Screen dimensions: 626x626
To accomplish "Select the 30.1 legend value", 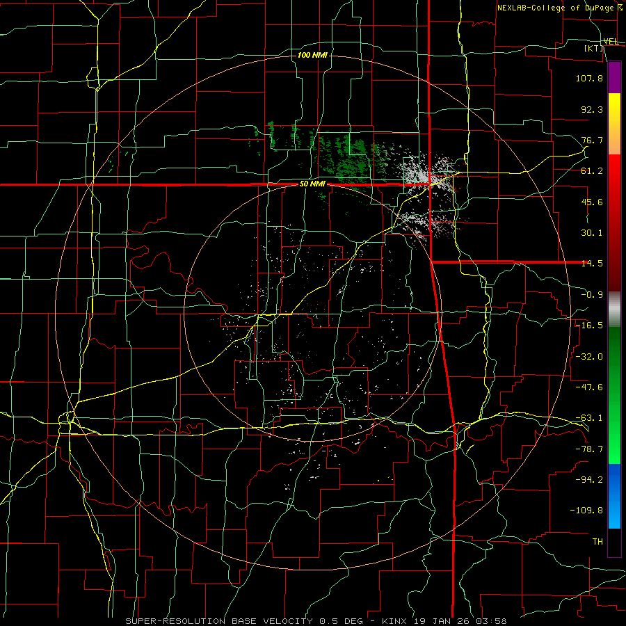I will tap(592, 233).
